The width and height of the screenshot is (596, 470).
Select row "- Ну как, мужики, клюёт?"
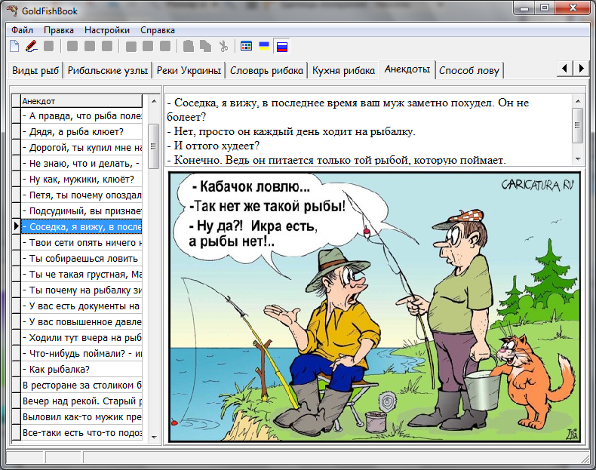[x=81, y=180]
